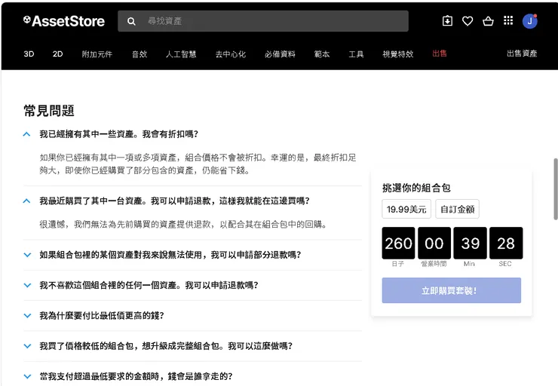The height and width of the screenshot is (386, 558).
Task: Click the 28 SEC countdown box
Action: (x=506, y=244)
